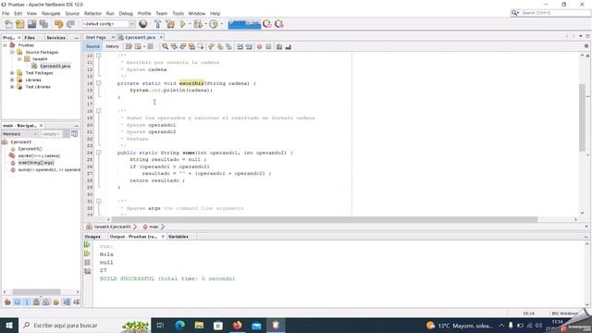Click the editor vertical scrollbar
The width and height of the screenshot is (592, 333).
(582, 117)
